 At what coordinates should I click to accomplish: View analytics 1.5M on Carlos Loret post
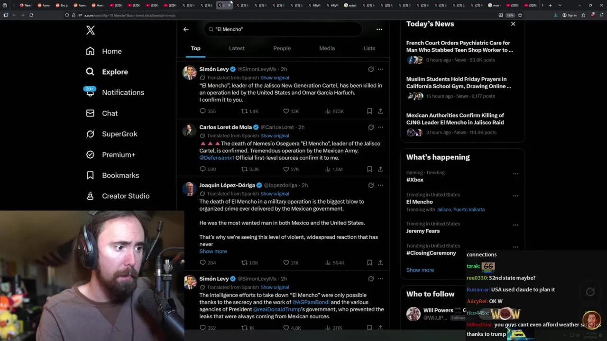click(334, 169)
